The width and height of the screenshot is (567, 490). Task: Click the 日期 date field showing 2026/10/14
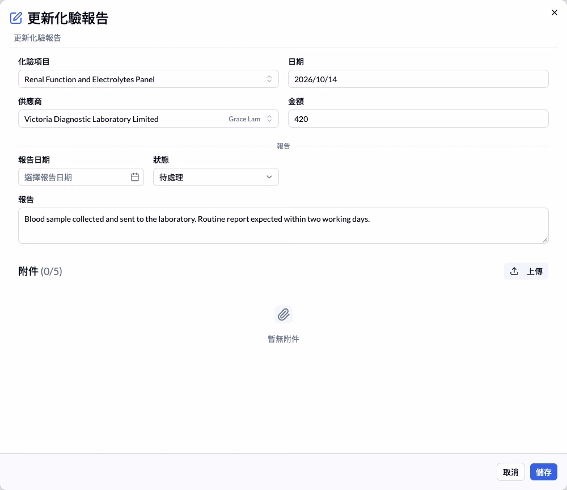[x=418, y=79]
